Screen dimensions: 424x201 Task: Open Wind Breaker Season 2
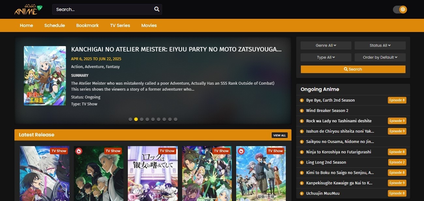[327, 110]
